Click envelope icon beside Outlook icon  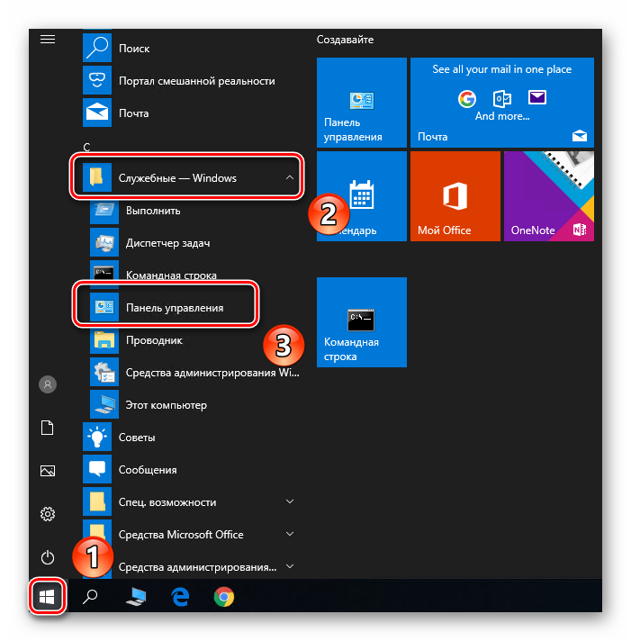(537, 97)
